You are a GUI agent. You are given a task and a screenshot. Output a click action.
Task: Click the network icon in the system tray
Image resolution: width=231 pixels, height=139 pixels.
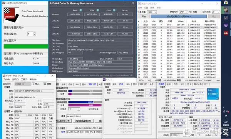(x=224, y=111)
